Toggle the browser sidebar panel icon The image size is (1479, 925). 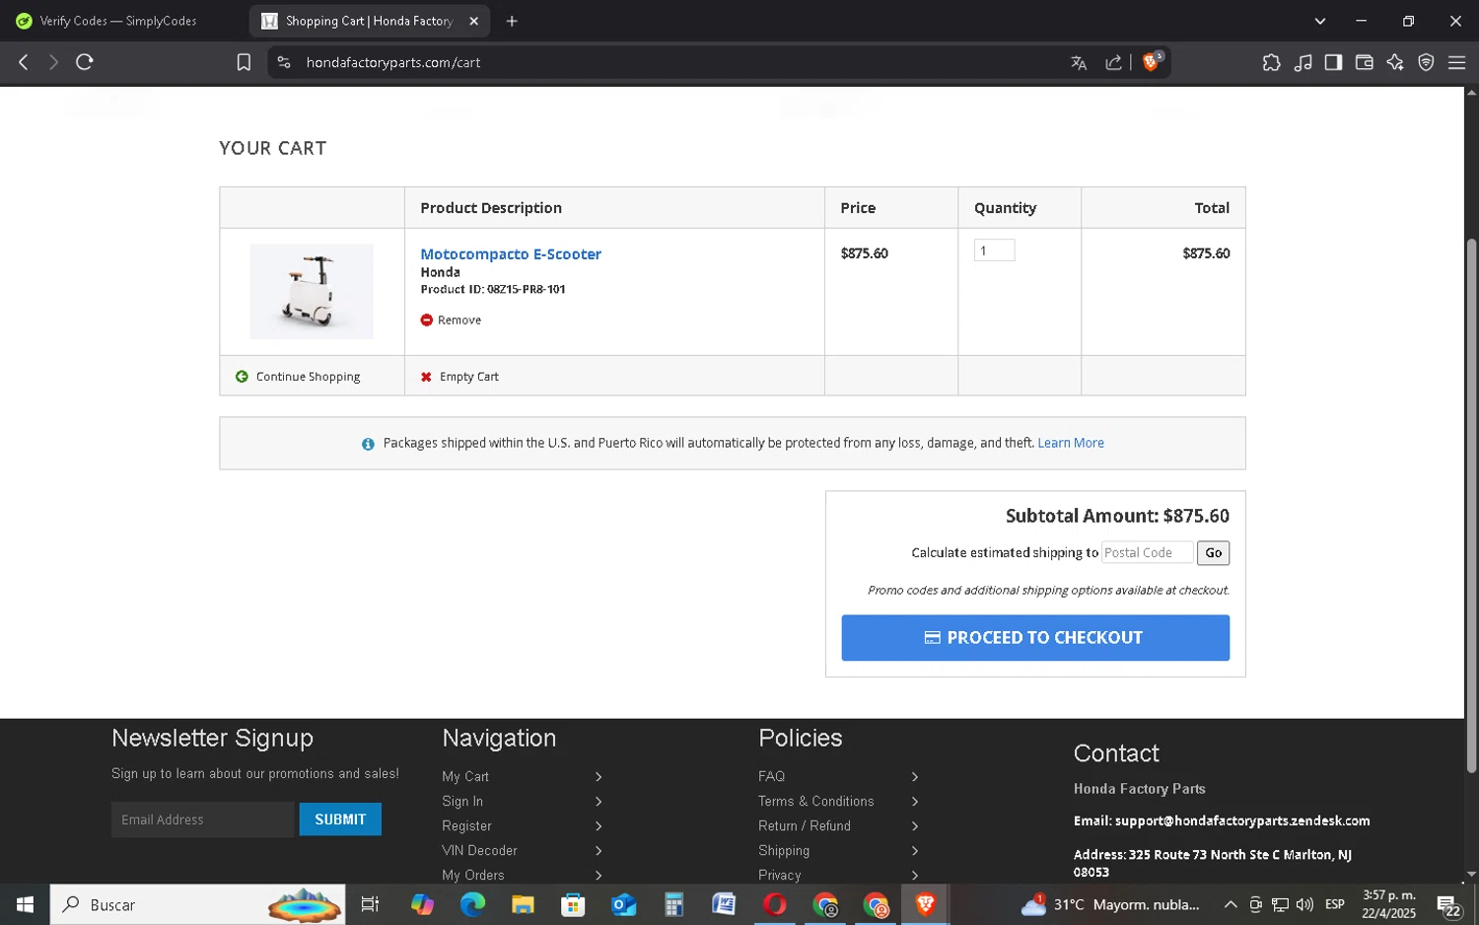tap(1333, 62)
